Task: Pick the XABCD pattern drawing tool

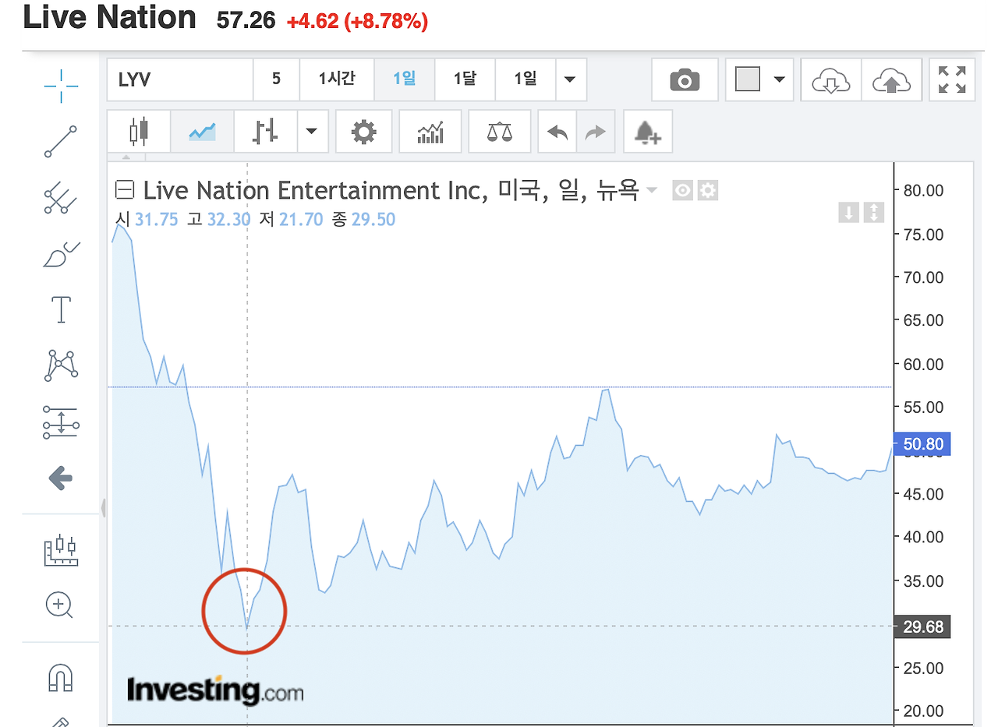Action: [x=61, y=365]
